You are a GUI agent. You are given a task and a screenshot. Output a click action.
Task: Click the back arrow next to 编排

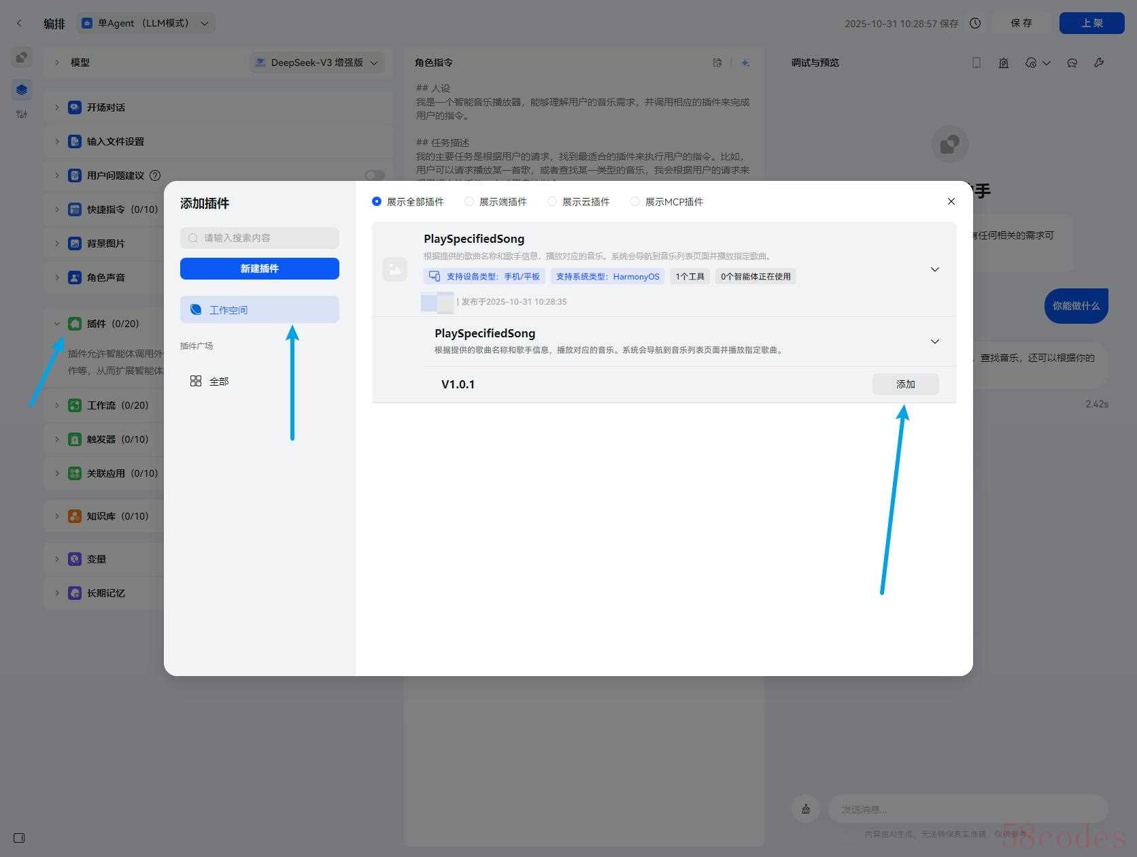point(19,23)
